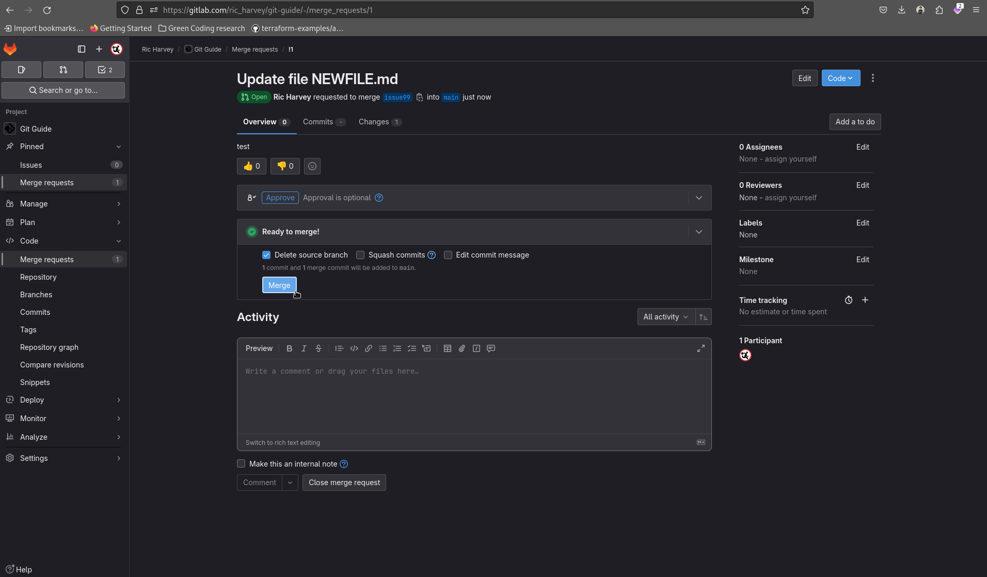Viewport: 987px width, 577px height.
Task: Expand the Deploy sidebar section
Action: click(63, 400)
